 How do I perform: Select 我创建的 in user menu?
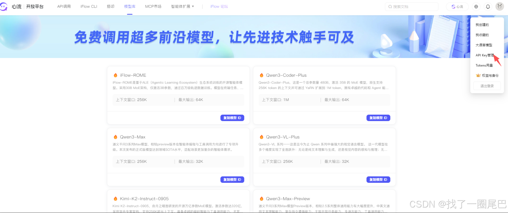[482, 25]
